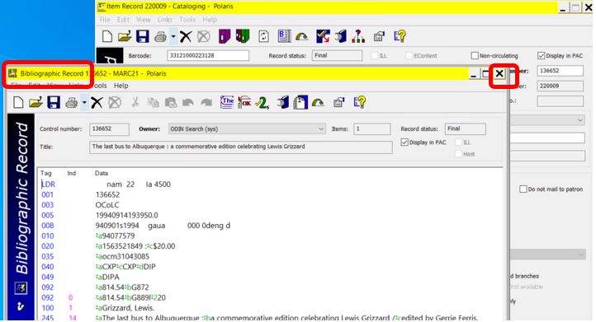Toggle EContent checkbox in Item Record
The image size is (596, 322).
click(409, 56)
